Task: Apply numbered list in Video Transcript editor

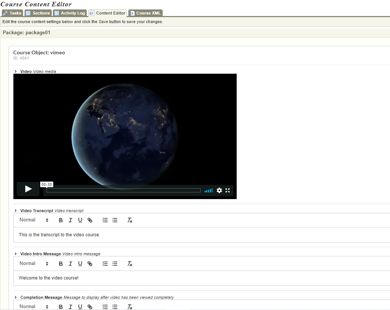Action: point(105,220)
